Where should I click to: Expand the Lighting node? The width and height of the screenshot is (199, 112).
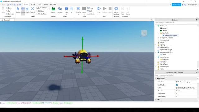pyautogui.click(x=156, y=45)
